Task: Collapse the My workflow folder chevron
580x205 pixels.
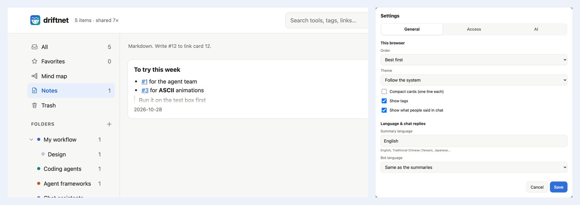Action: pos(31,140)
